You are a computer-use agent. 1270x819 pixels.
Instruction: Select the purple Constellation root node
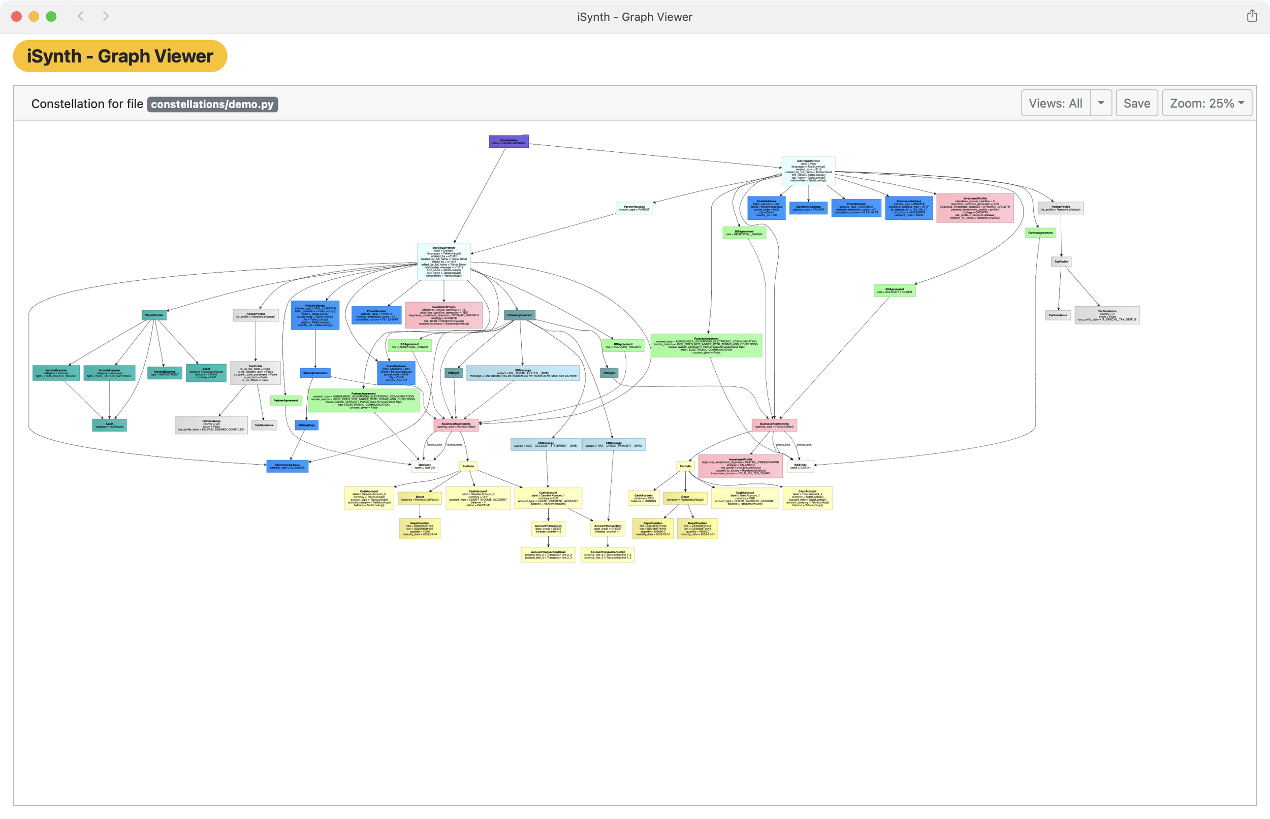click(x=509, y=142)
